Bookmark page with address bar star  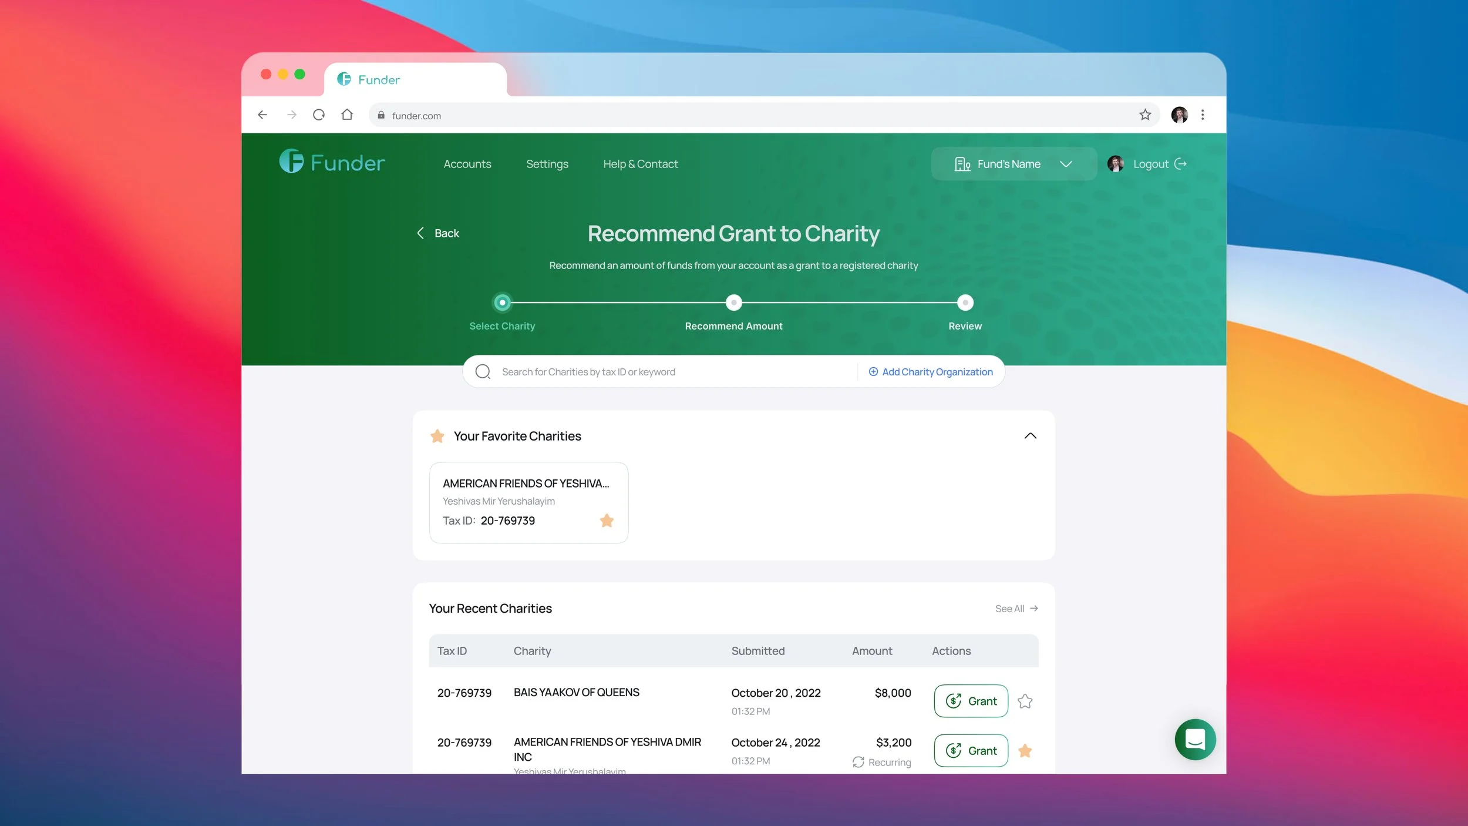point(1144,115)
